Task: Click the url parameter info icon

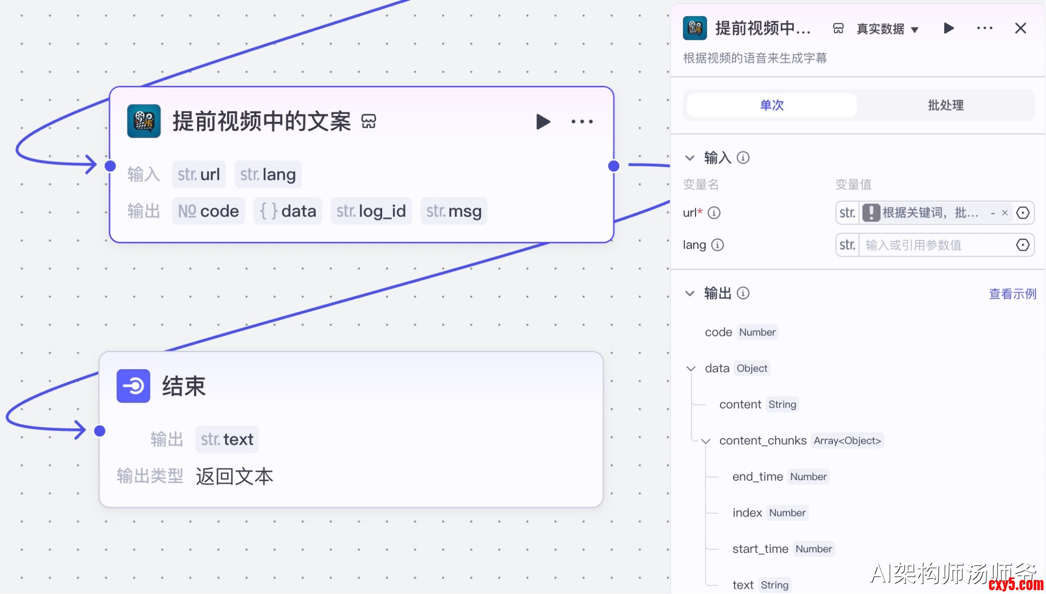Action: (714, 213)
